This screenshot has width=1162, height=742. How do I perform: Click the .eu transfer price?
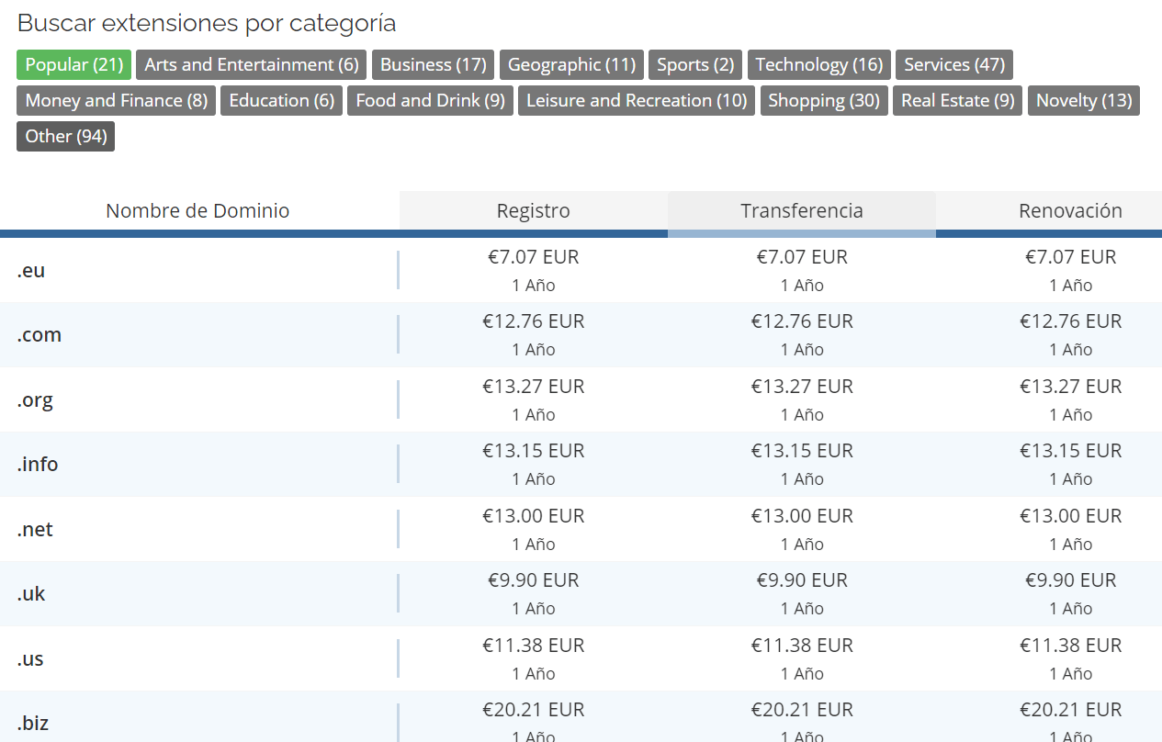tap(802, 257)
